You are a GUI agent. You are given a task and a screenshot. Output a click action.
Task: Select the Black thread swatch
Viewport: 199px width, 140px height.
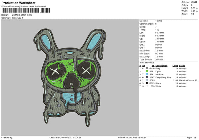147,83
